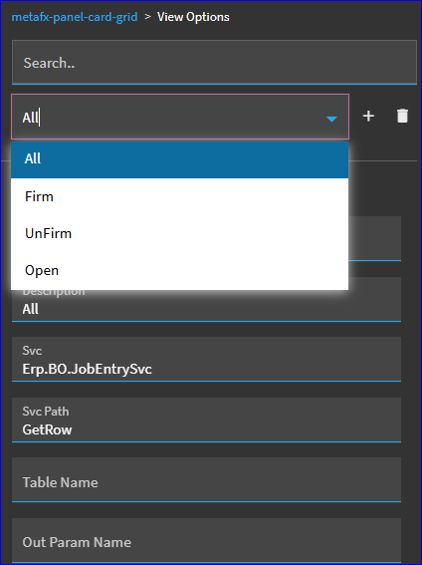Select the Erp.BO.JobEntrySvc text value
This screenshot has height=565, width=422.
(87, 369)
